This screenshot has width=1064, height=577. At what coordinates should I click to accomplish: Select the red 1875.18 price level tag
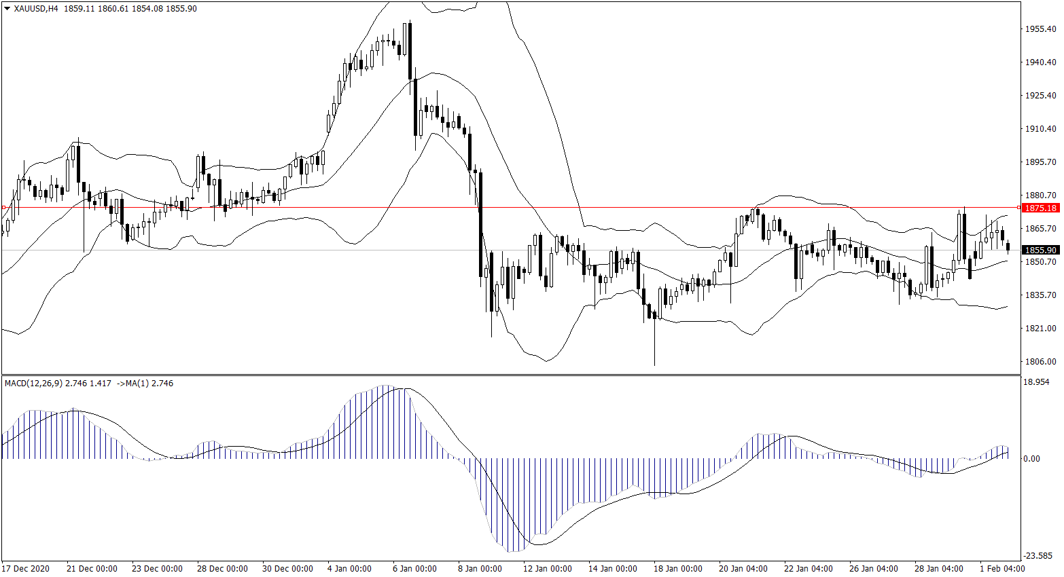[1040, 208]
